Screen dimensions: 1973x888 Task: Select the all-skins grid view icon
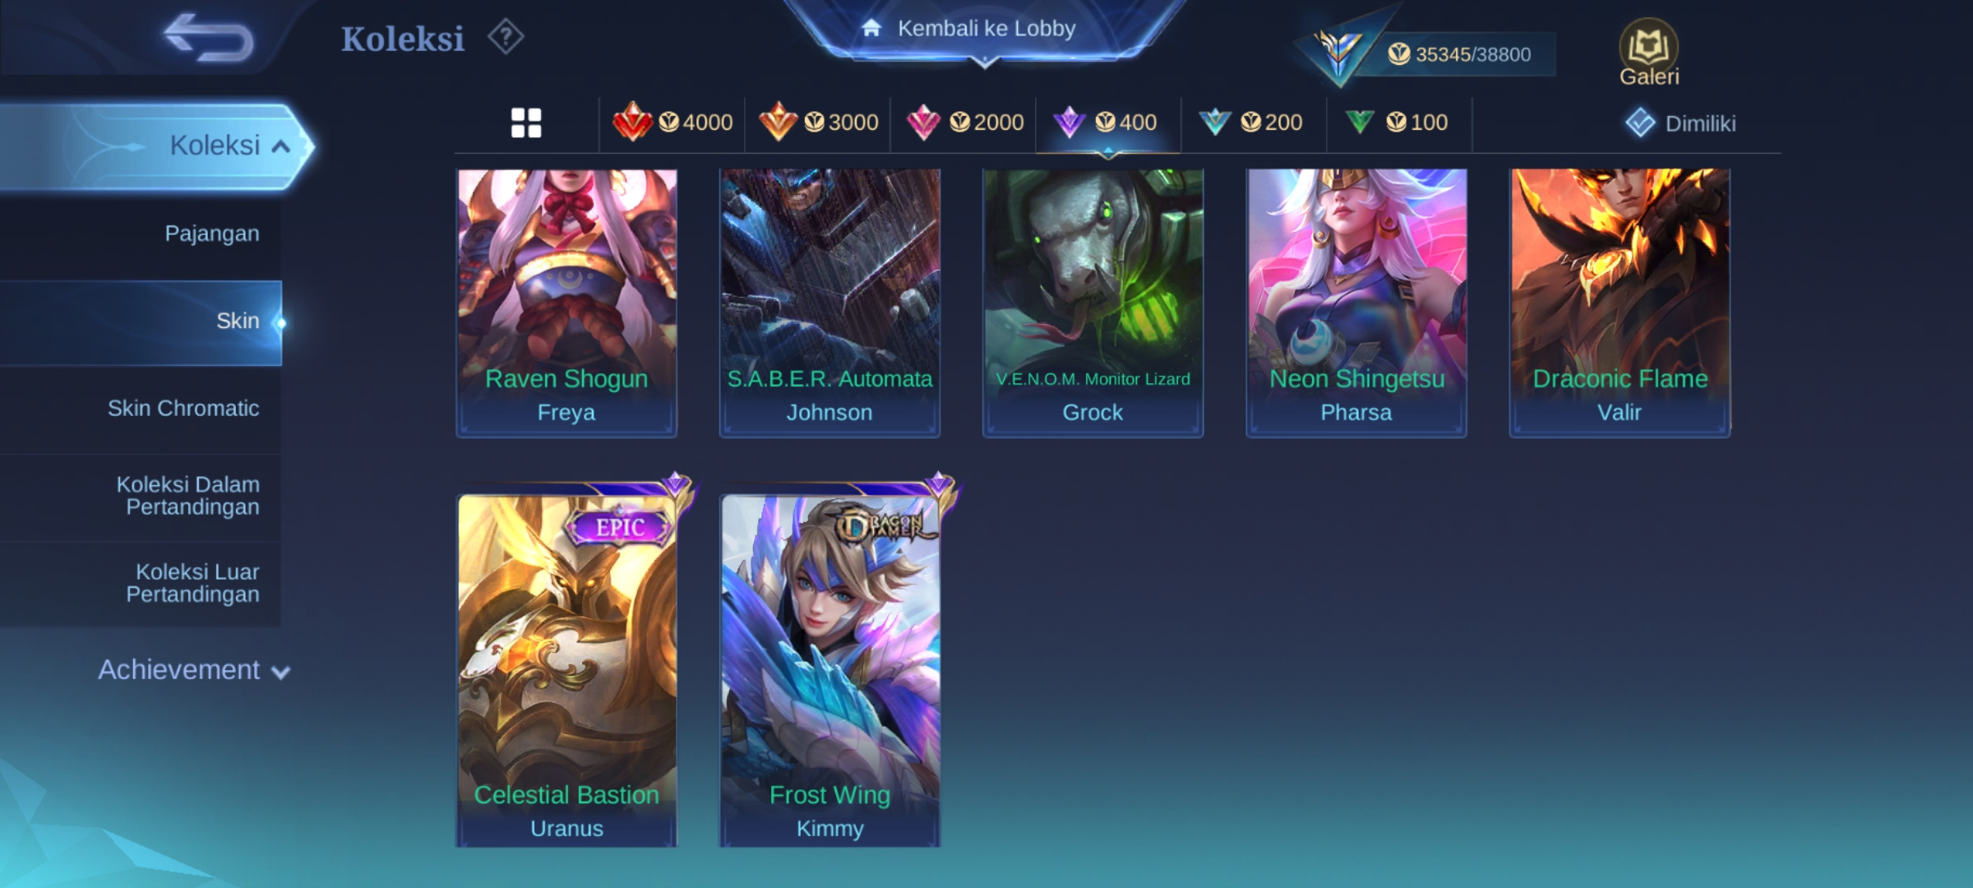pyautogui.click(x=526, y=123)
